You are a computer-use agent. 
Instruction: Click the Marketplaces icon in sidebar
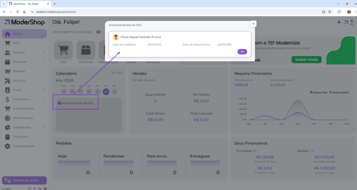(7, 118)
